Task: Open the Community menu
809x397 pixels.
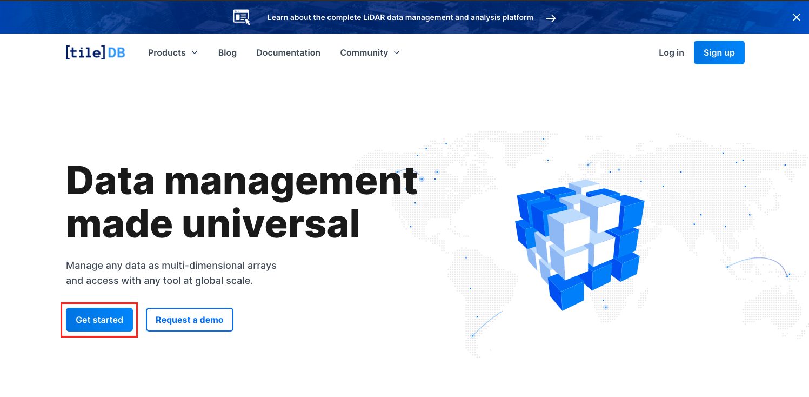Action: tap(364, 52)
